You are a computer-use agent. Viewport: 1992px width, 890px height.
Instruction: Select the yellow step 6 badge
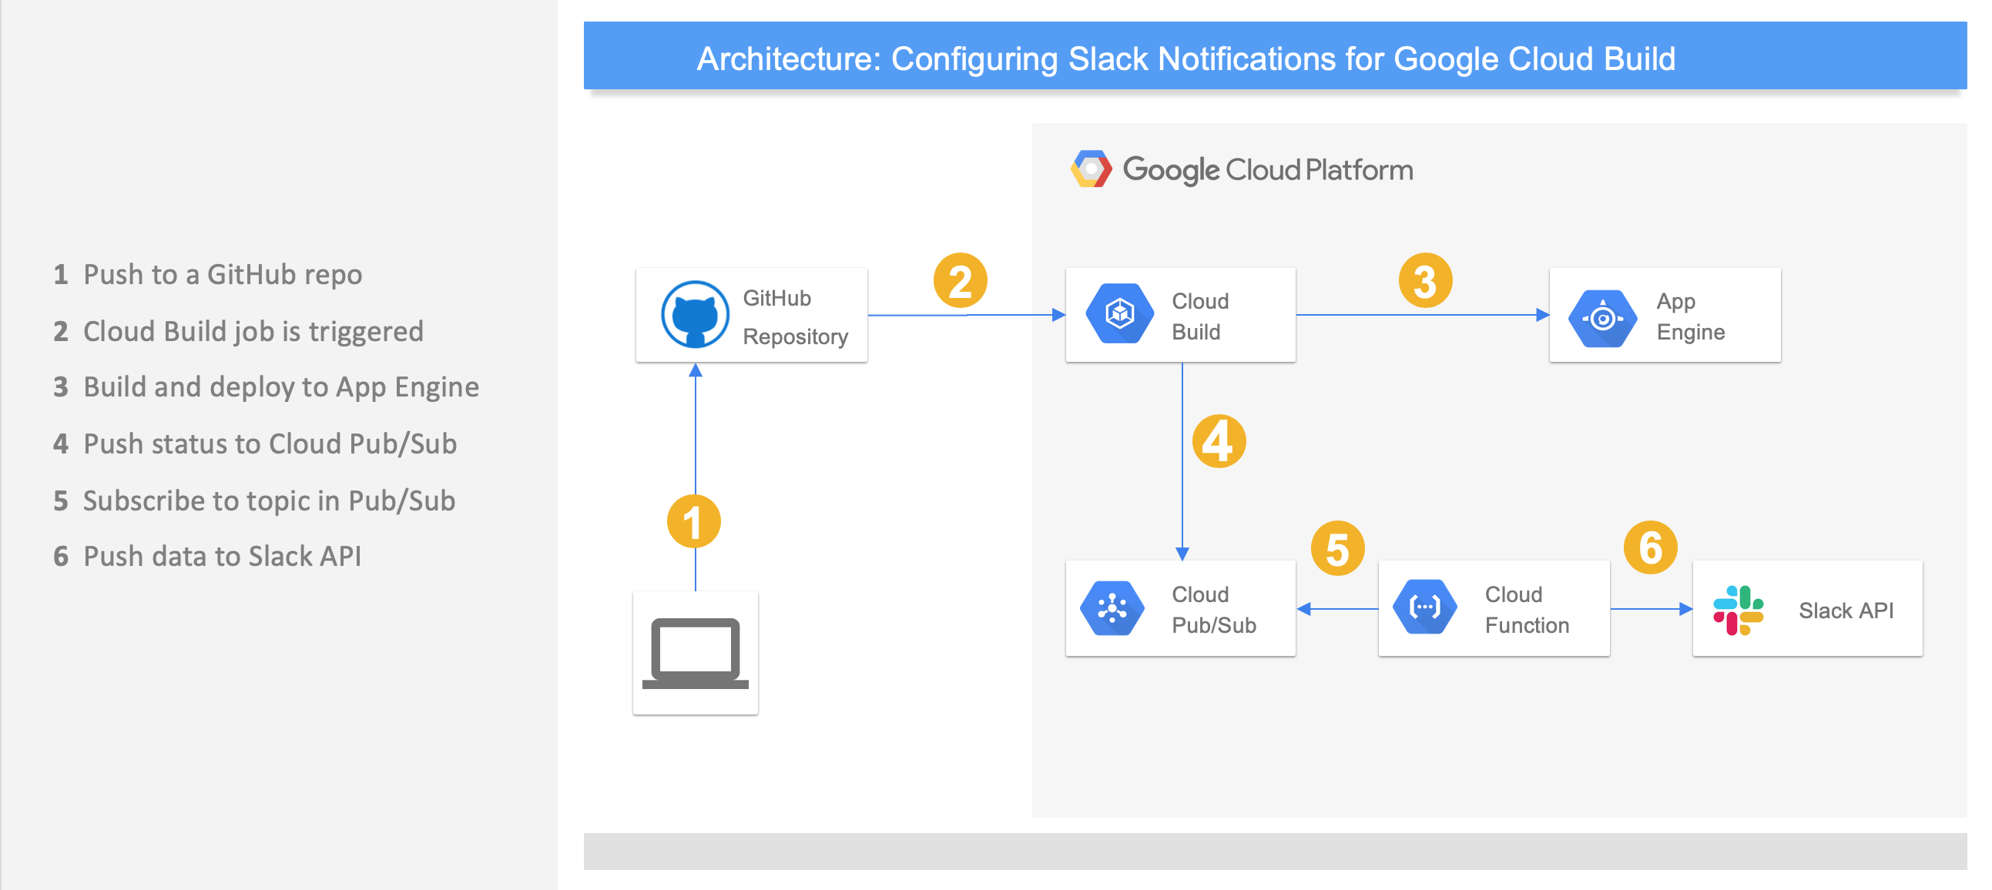click(1650, 547)
